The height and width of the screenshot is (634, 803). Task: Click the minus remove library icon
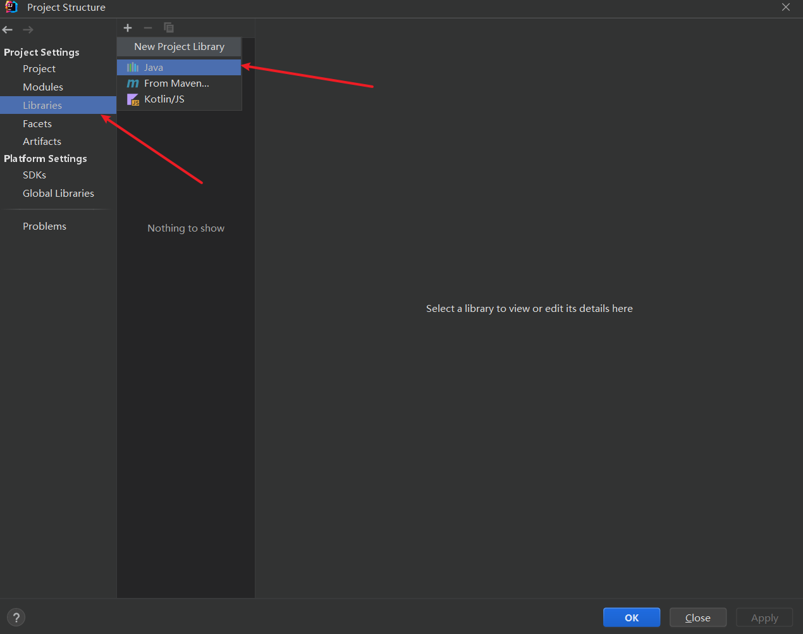[148, 28]
